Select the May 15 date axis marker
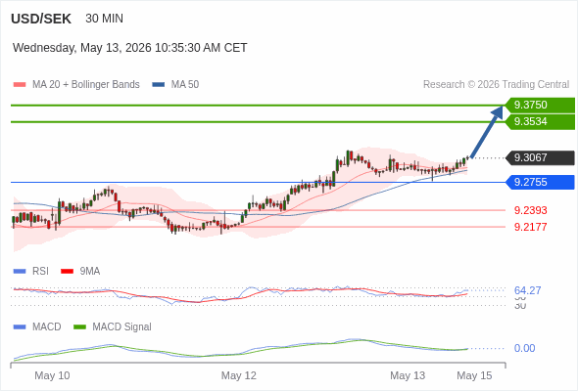This screenshot has height=391, width=578. pos(474,375)
